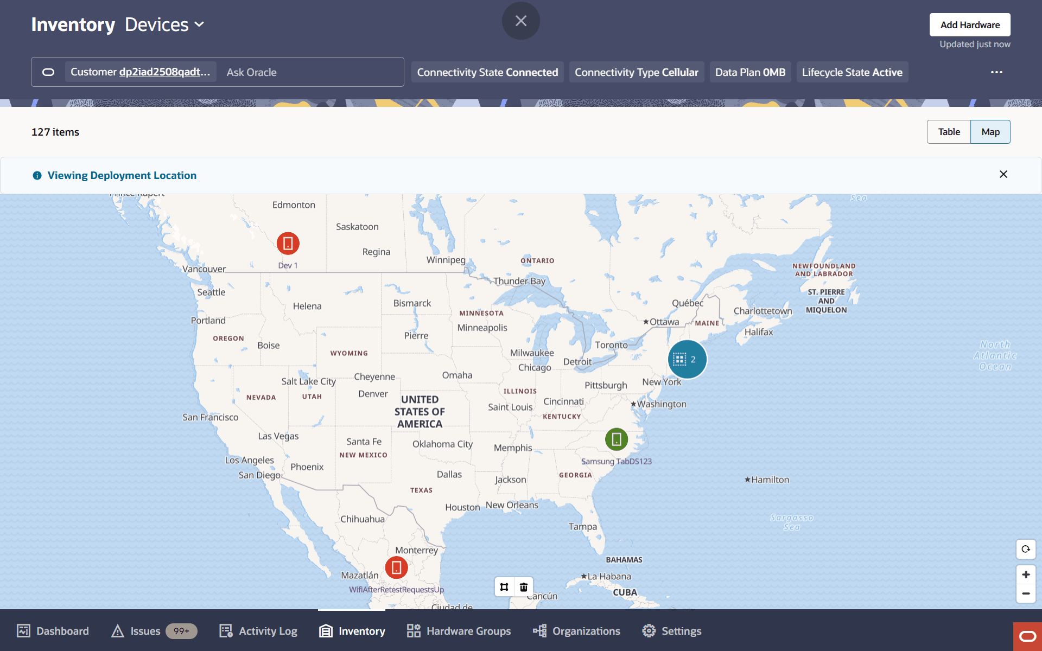Open the Hardware Groups tab
This screenshot has width=1042, height=651.
tap(459, 631)
